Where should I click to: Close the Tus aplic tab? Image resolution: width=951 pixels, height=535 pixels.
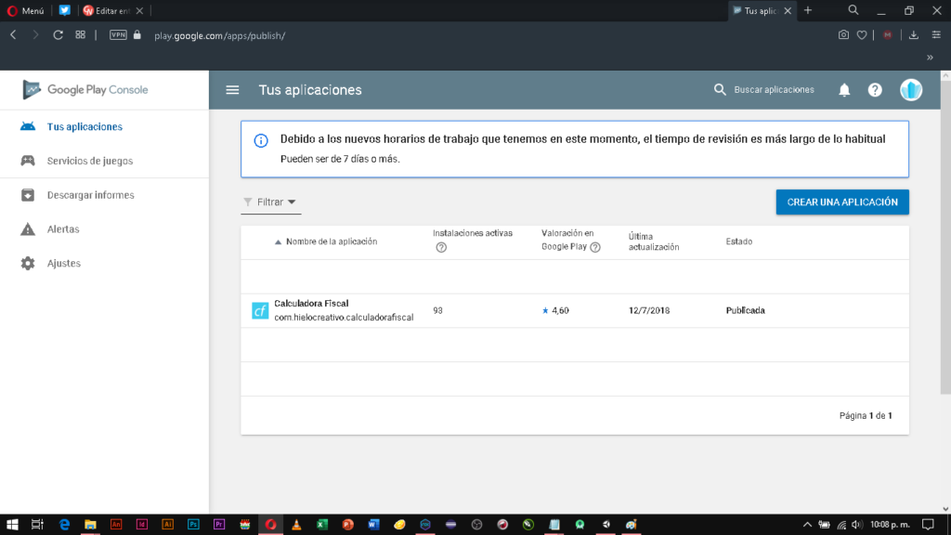(788, 11)
